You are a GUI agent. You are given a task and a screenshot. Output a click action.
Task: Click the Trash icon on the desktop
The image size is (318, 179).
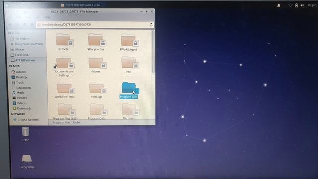pos(25,134)
